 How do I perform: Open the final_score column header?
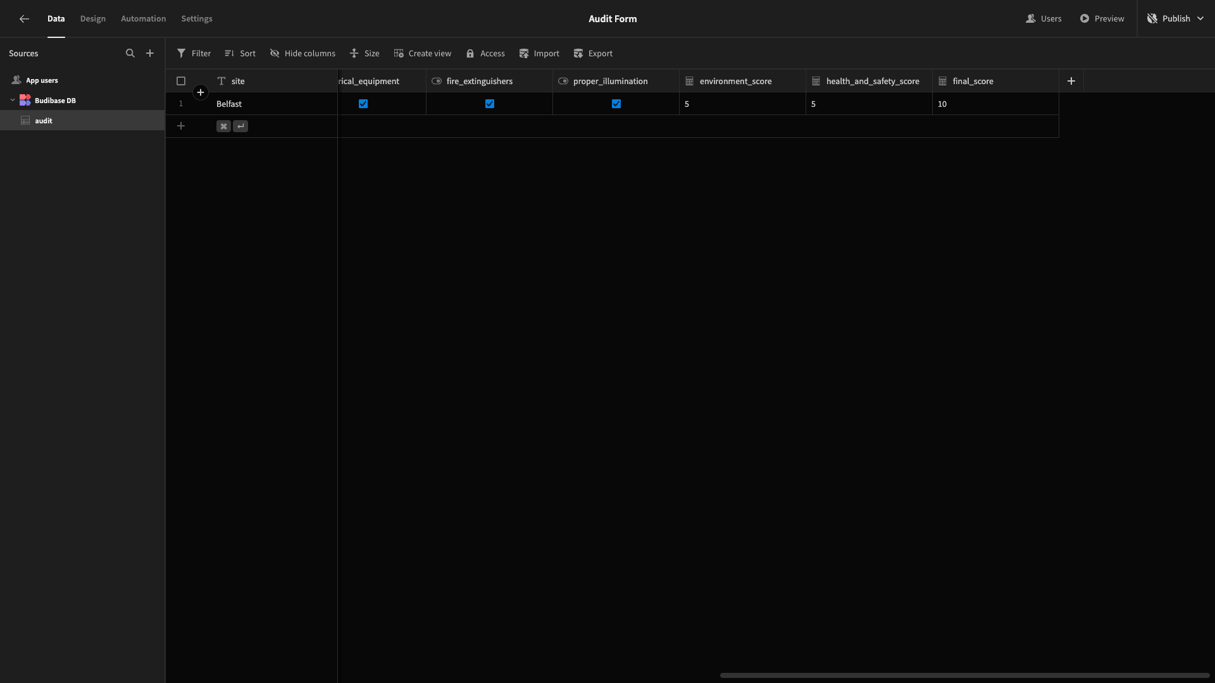pos(995,81)
